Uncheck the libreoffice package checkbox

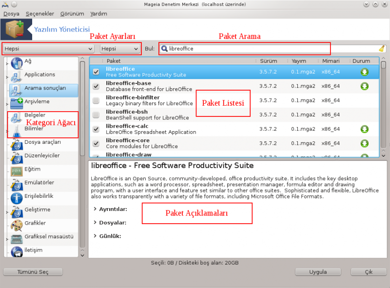tap(96, 72)
